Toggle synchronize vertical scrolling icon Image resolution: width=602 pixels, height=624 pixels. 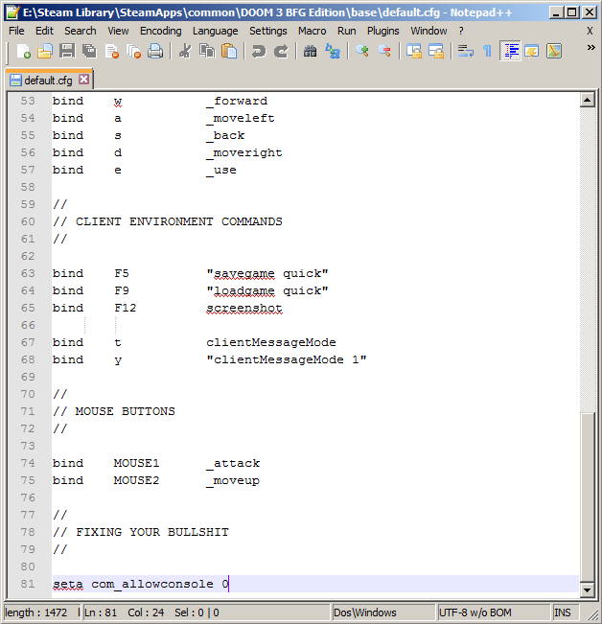[x=414, y=52]
